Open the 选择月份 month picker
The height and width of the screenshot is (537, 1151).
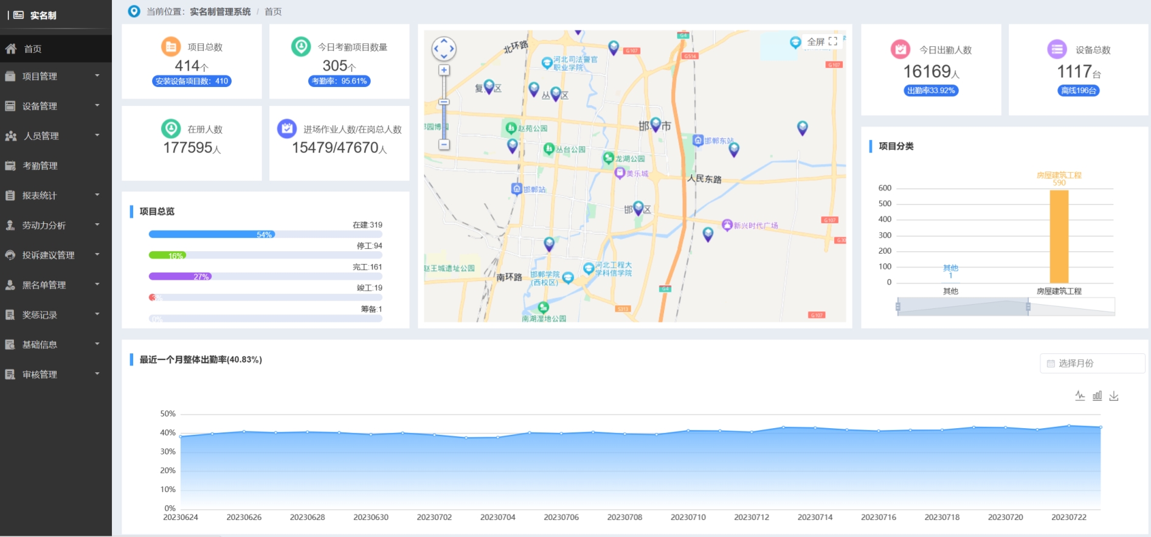(x=1092, y=363)
